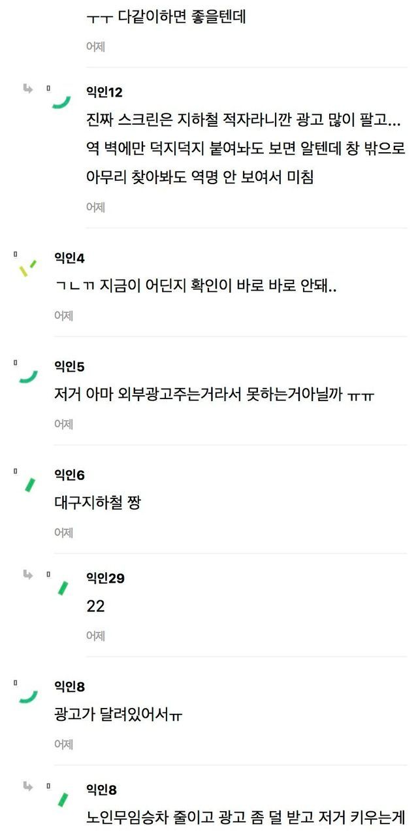Click "어제" timestamp below "다같이하면 좋을텐데"
The width and height of the screenshot is (418, 836).
95,46
